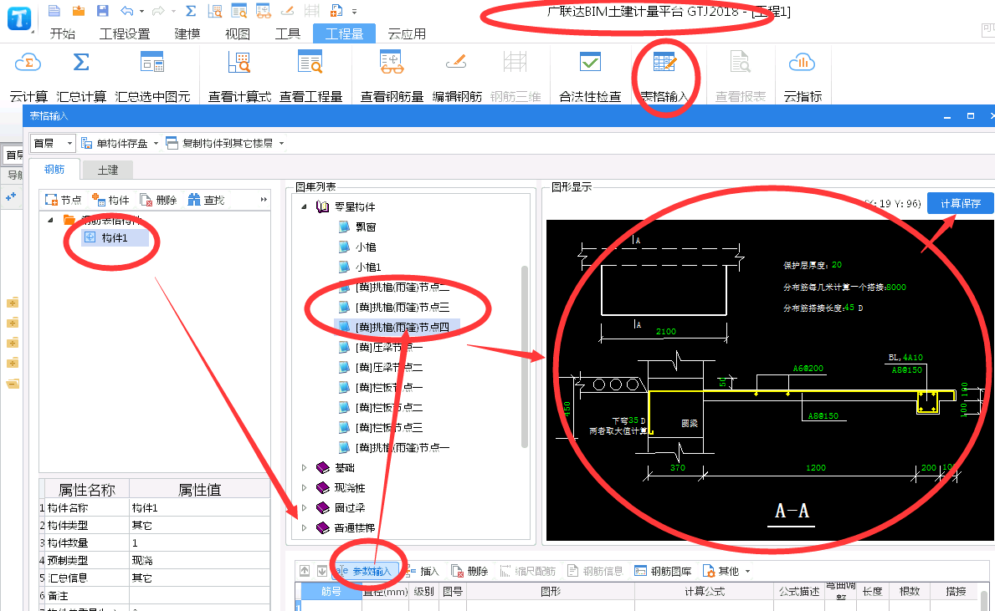Click 删除 in the component tree toolbar

pyautogui.click(x=158, y=200)
